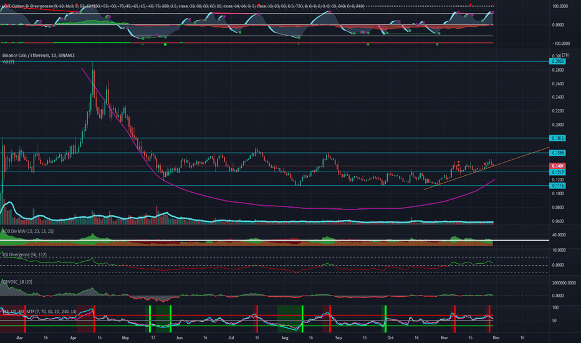This screenshot has height=343, width=581.
Task: Click the Vol (7) indicator legend
Action: (x=8, y=62)
